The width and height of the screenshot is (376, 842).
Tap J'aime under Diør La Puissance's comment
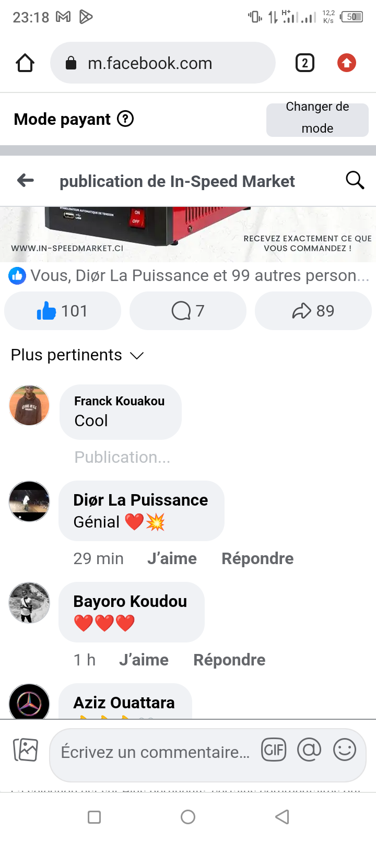coord(172,558)
